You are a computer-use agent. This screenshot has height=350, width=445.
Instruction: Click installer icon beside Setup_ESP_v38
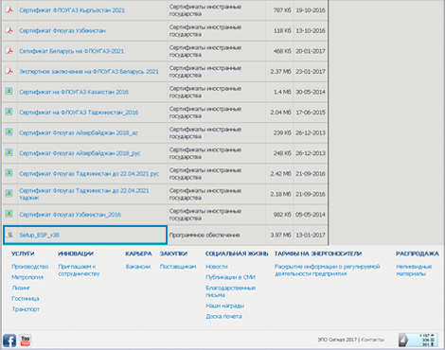[x=9, y=235]
